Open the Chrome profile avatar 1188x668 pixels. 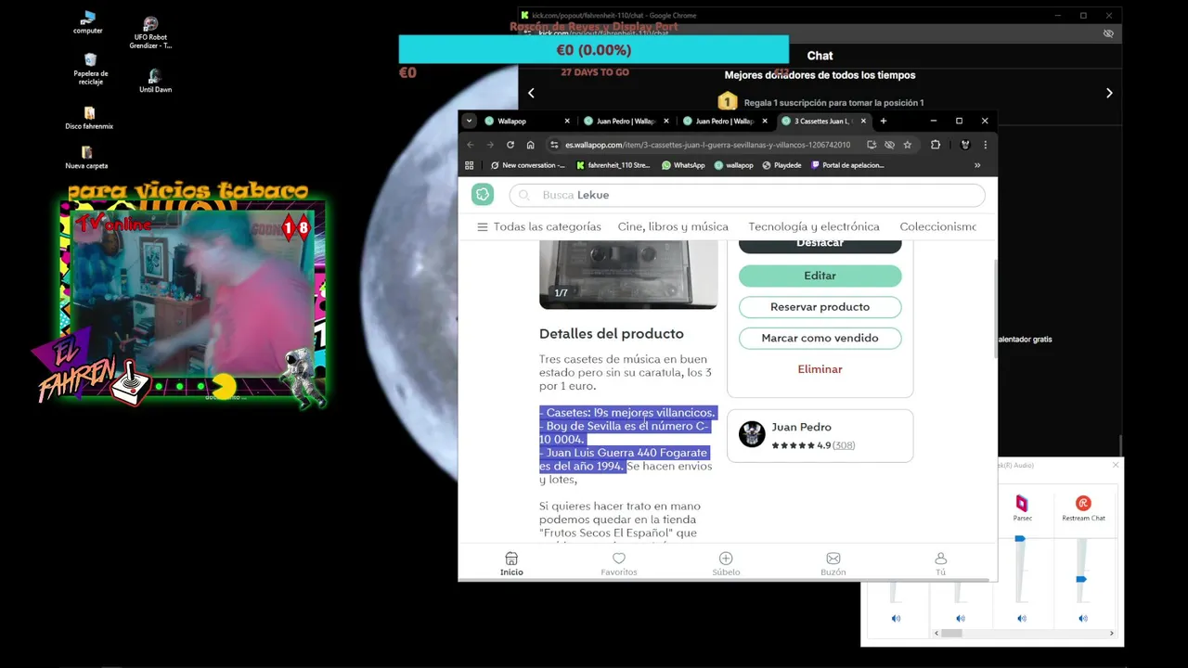[x=965, y=145]
